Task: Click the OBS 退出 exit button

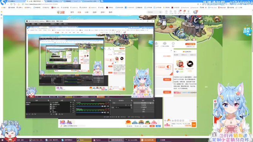Action: pyautogui.click(x=144, y=111)
